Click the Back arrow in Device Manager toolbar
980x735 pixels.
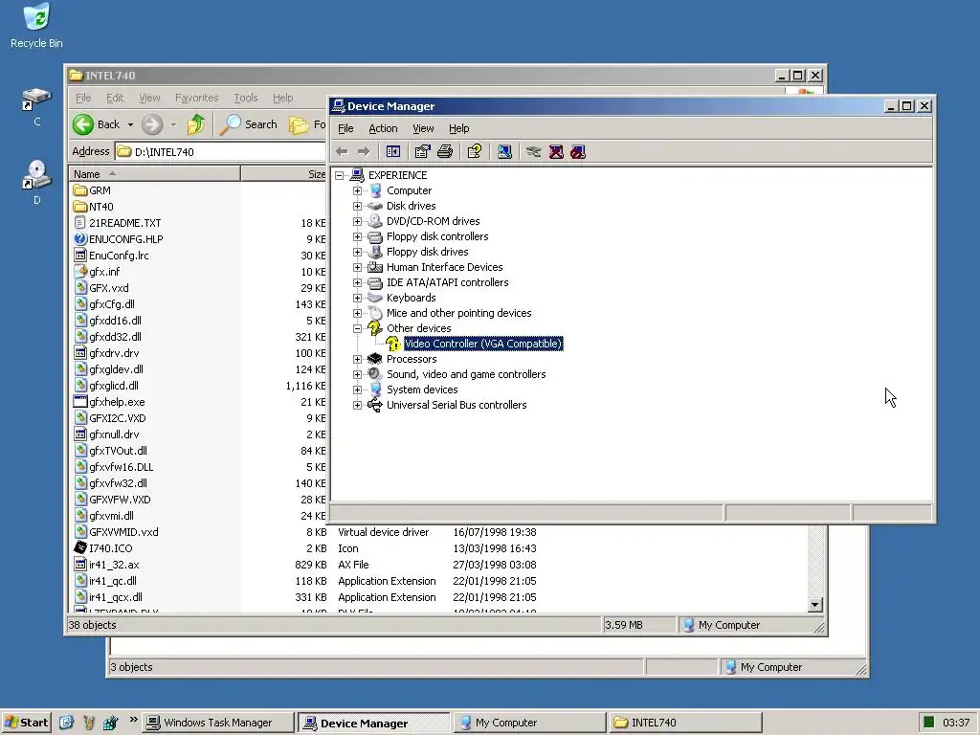(342, 151)
